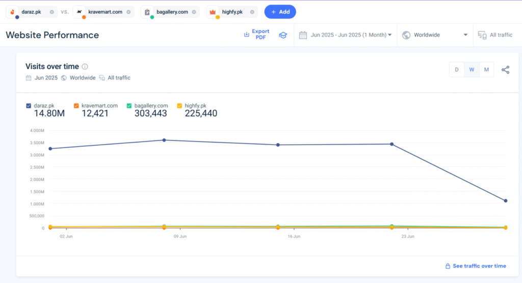Remove bagallery.com from comparison

click(194, 12)
